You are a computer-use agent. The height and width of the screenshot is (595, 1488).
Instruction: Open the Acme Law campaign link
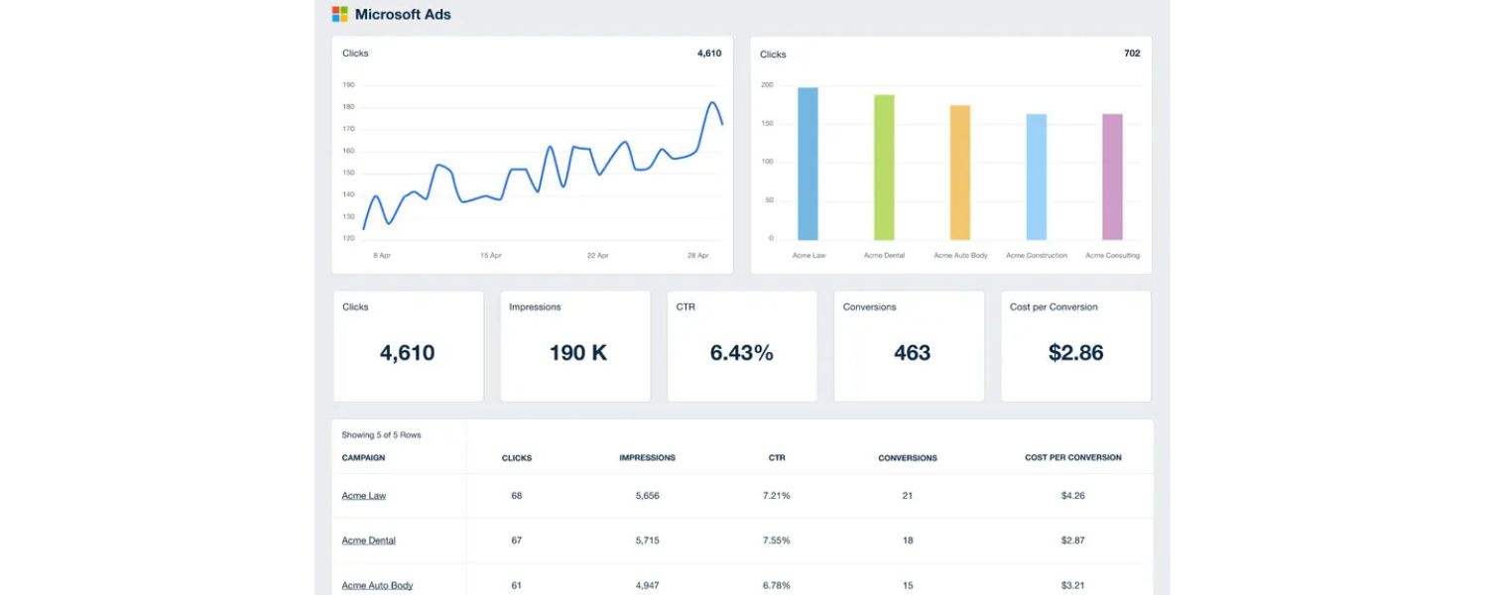363,495
